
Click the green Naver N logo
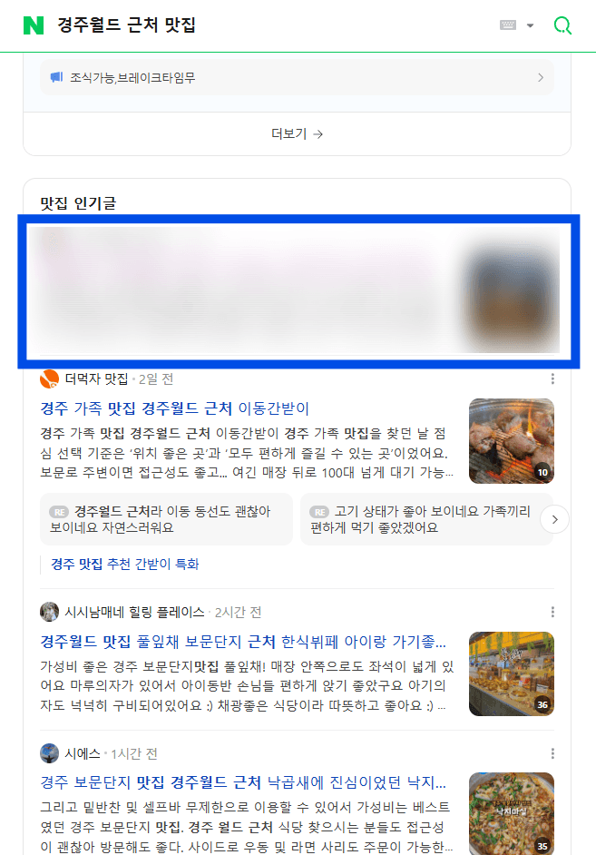point(34,25)
